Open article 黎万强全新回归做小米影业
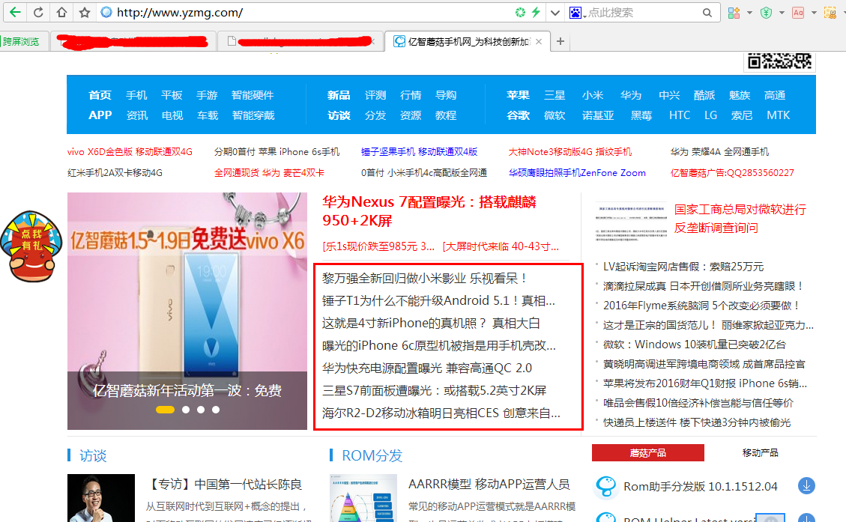 click(x=425, y=279)
